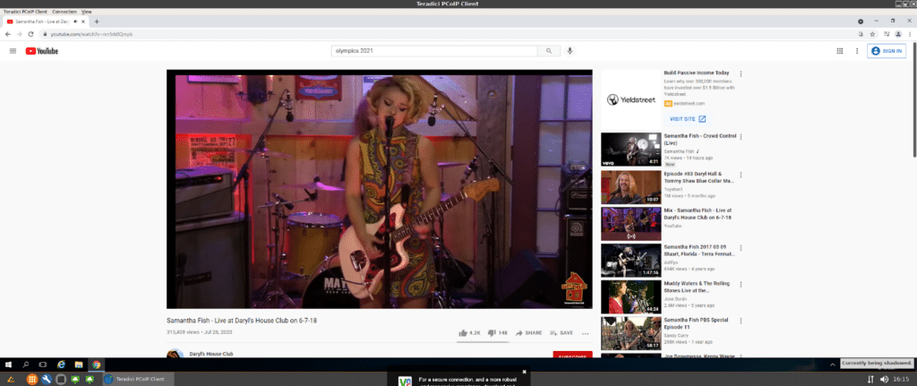Open options for Muddy Waters video
Viewport: 917px width, 386px height.
(x=741, y=284)
